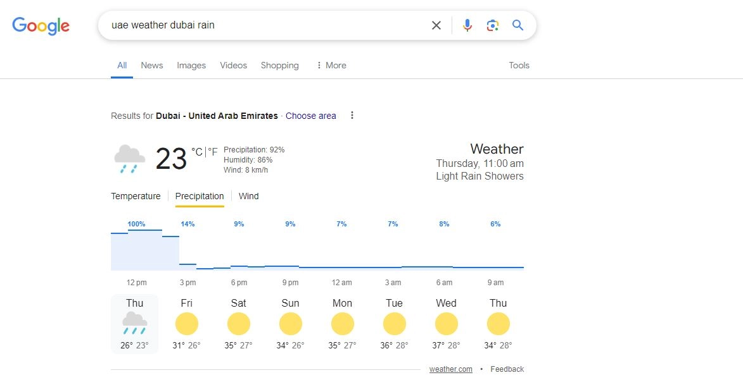
Task: Click the Choose area link
Action: click(x=310, y=116)
